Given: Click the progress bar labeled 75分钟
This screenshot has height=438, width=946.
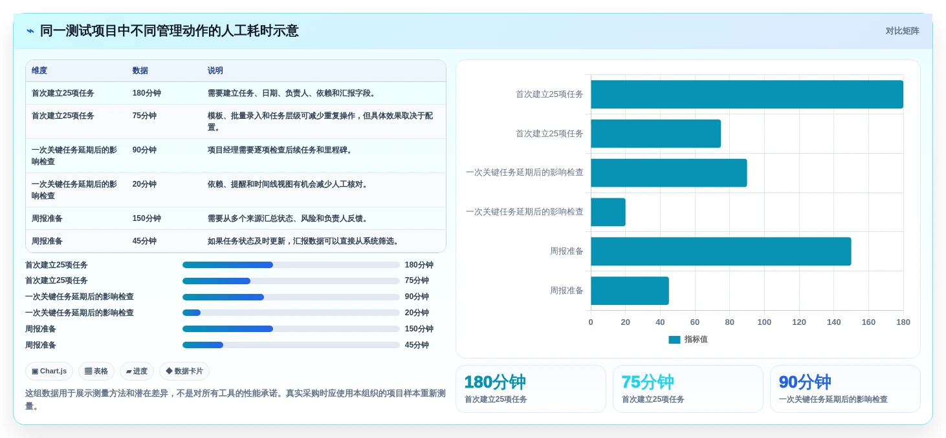Looking at the screenshot, I should 291,281.
